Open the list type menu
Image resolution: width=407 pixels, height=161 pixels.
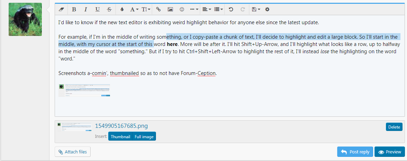pyautogui.click(x=219, y=9)
